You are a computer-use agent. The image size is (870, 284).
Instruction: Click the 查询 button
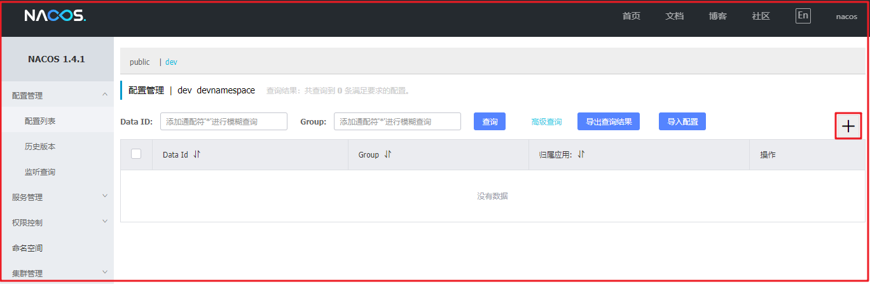click(489, 121)
